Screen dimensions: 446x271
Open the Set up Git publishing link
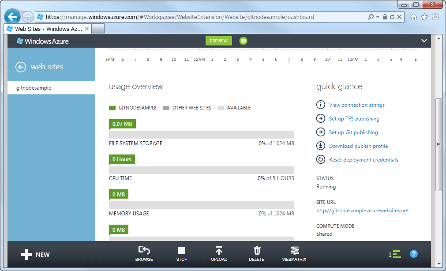click(353, 132)
